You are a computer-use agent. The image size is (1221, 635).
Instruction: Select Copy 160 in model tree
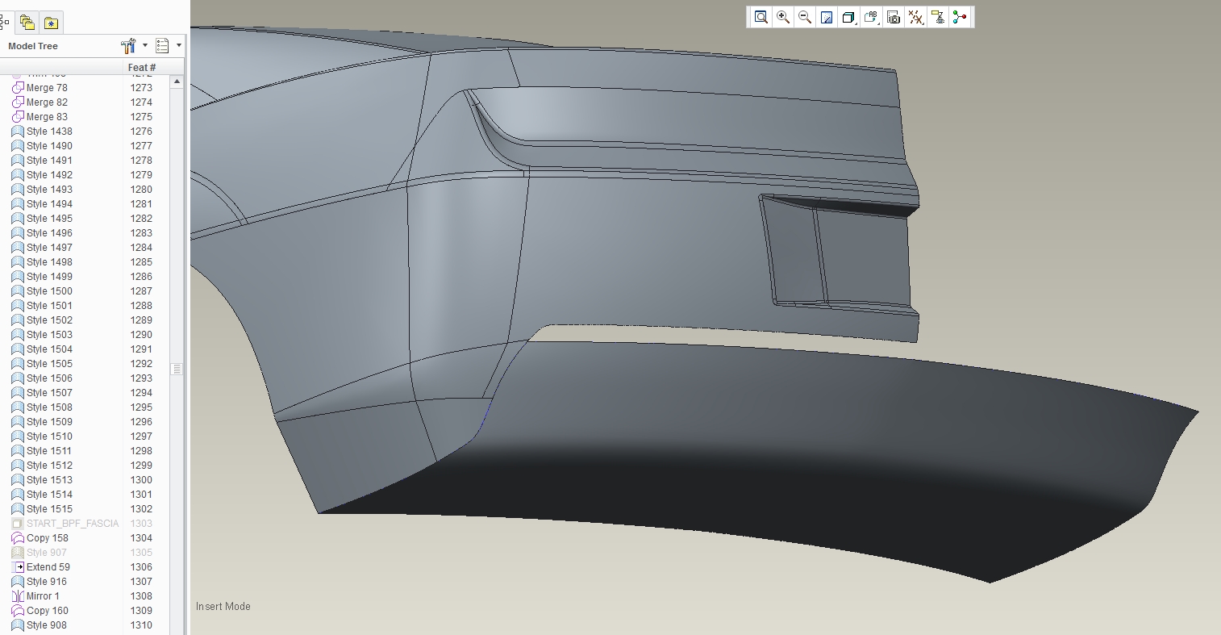[x=48, y=611]
